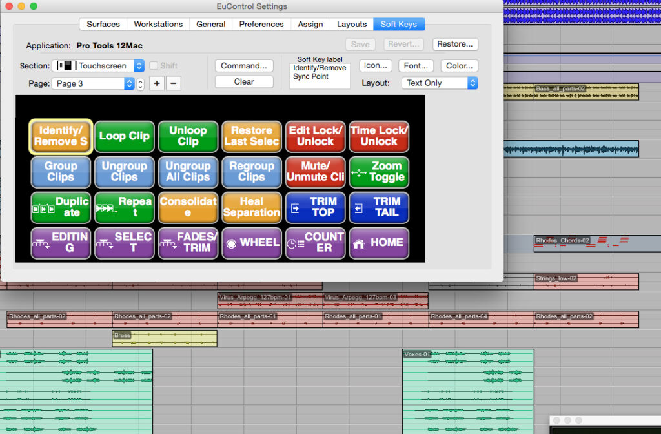Select the TRIM TAIL soft key
The height and width of the screenshot is (434, 661).
pos(379,207)
